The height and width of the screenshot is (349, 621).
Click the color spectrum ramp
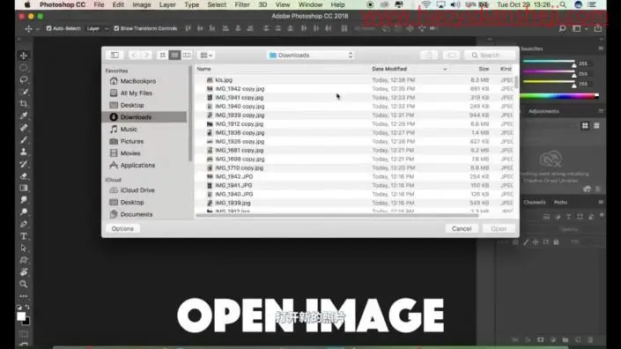[x=559, y=95]
